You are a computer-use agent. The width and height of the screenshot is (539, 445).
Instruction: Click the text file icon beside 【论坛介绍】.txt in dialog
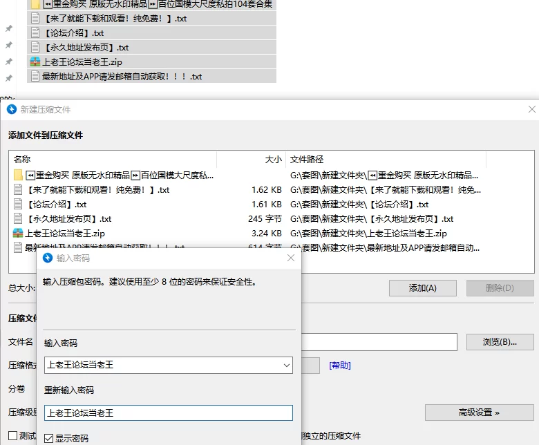(x=19, y=205)
